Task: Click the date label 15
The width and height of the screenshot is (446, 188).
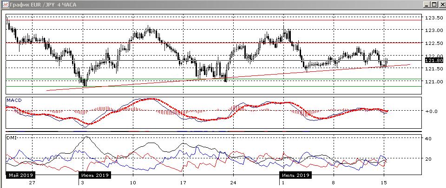Action: coord(384,182)
